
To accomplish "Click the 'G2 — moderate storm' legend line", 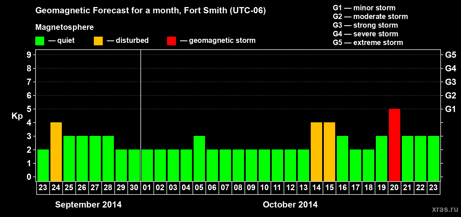I will pos(370,17).
